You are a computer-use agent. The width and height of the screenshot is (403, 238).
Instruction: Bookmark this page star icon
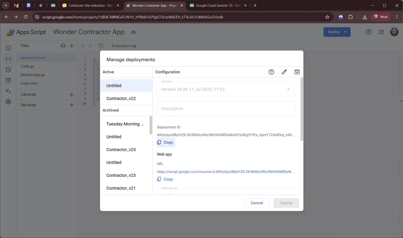(327, 17)
